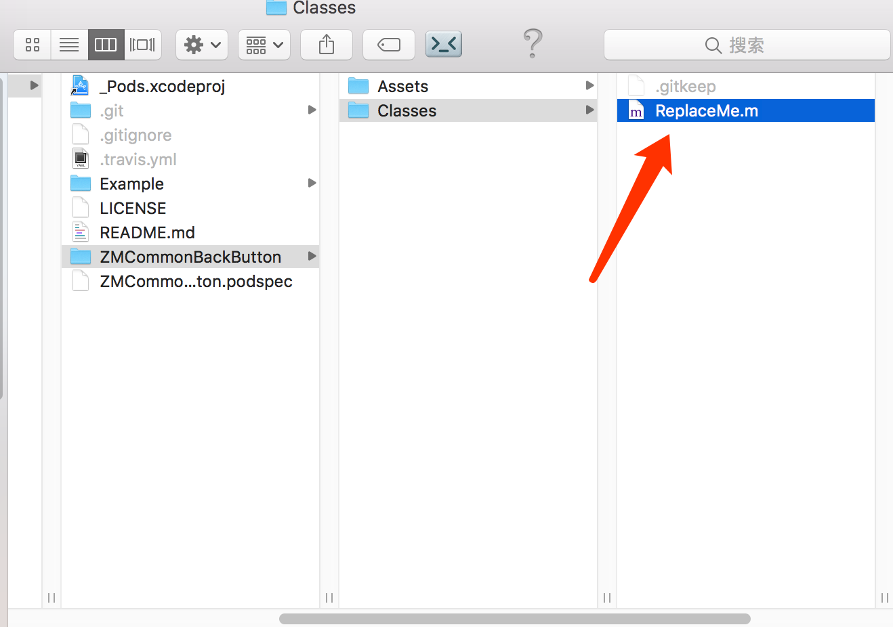
Task: Open the gear action menu
Action: [202, 45]
